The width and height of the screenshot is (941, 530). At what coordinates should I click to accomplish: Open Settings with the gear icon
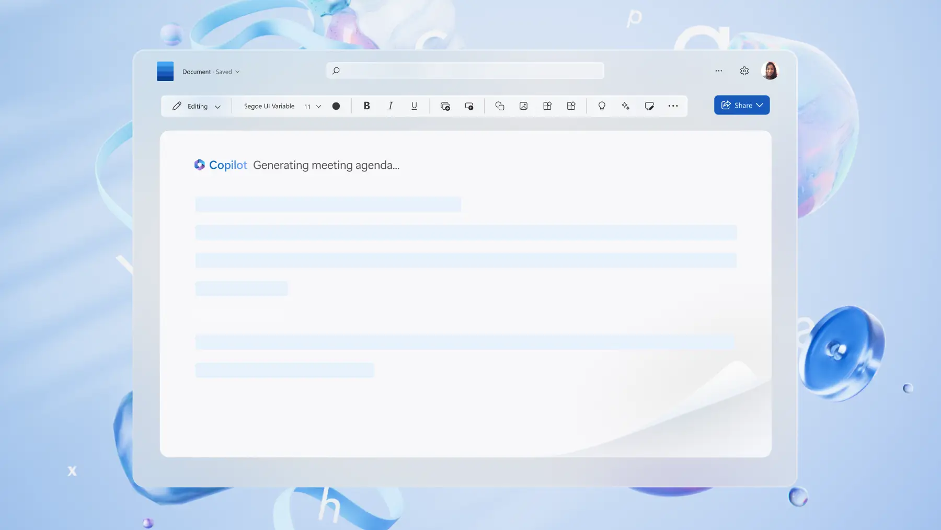click(x=744, y=71)
